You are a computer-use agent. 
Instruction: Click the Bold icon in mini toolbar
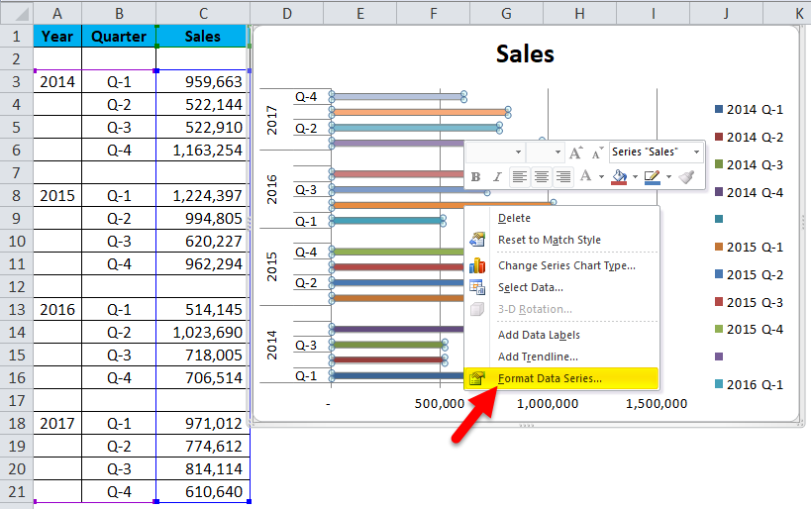475,176
